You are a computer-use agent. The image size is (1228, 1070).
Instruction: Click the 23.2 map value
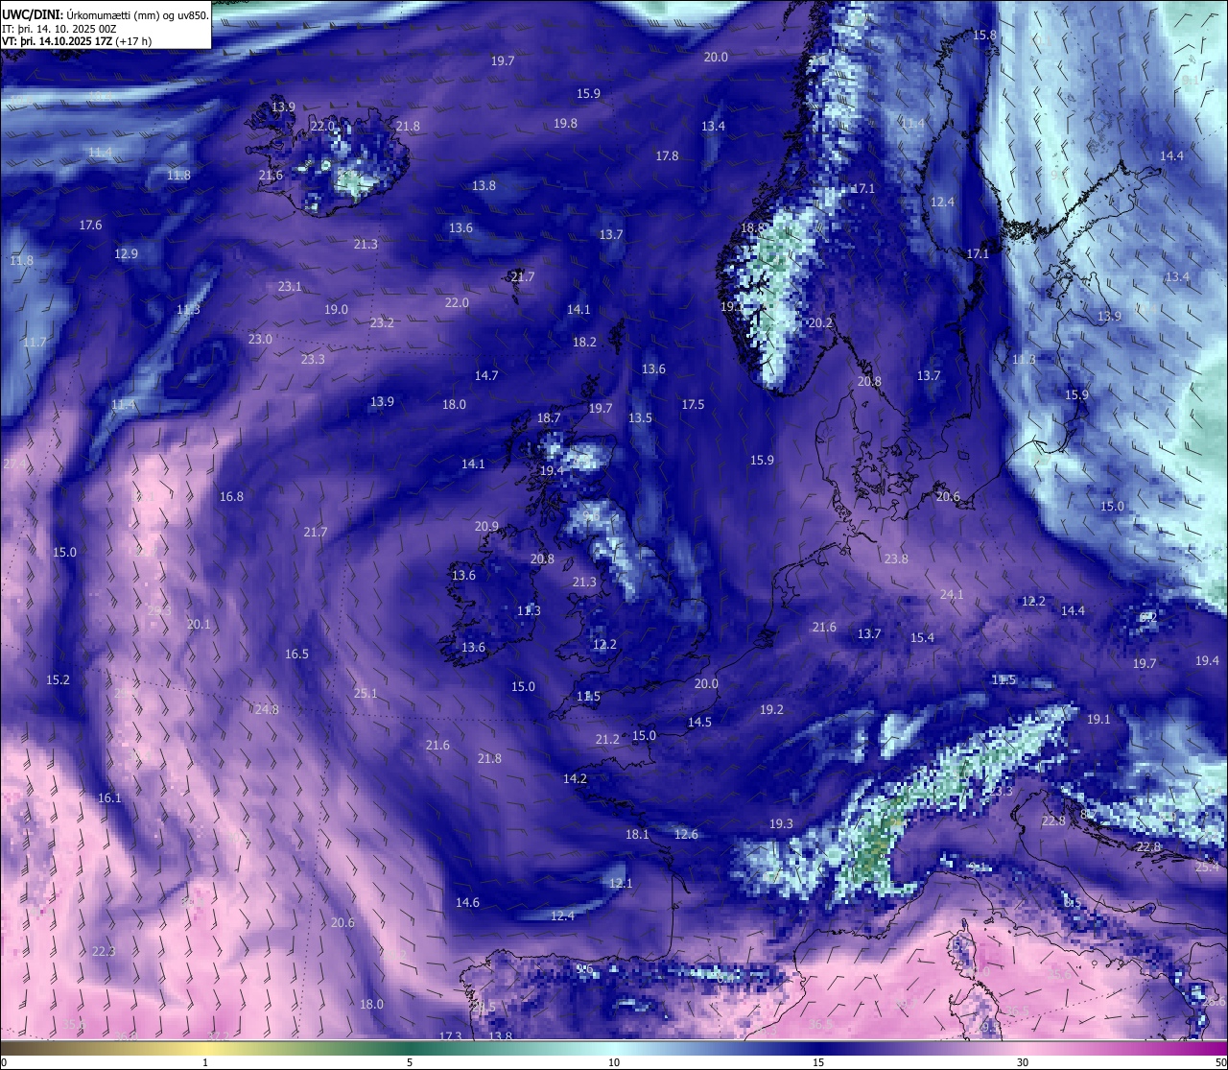pyautogui.click(x=382, y=323)
